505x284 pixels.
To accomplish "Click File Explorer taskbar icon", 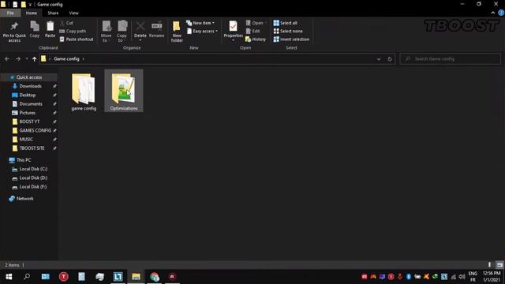I will click(136, 277).
